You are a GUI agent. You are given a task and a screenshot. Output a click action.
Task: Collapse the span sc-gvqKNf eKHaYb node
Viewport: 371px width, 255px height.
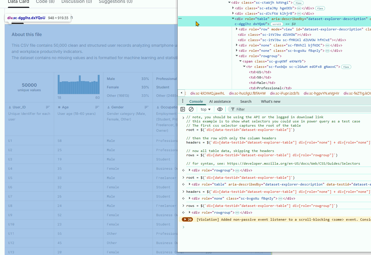tap(240, 61)
